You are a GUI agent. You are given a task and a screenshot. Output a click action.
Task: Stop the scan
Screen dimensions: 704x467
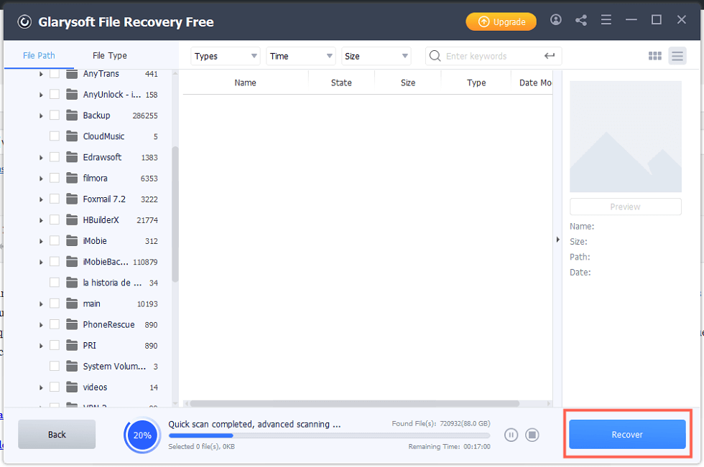pyautogui.click(x=532, y=435)
